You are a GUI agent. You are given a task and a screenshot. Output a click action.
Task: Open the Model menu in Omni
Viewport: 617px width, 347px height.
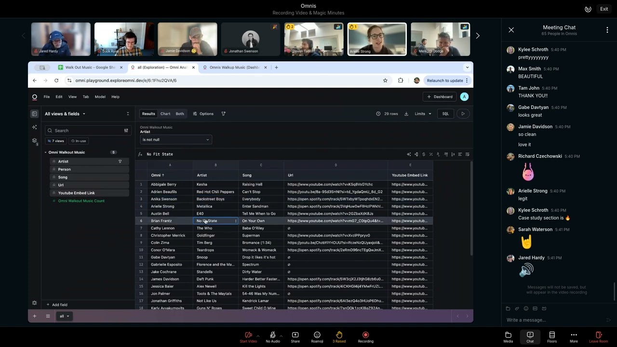point(100,97)
